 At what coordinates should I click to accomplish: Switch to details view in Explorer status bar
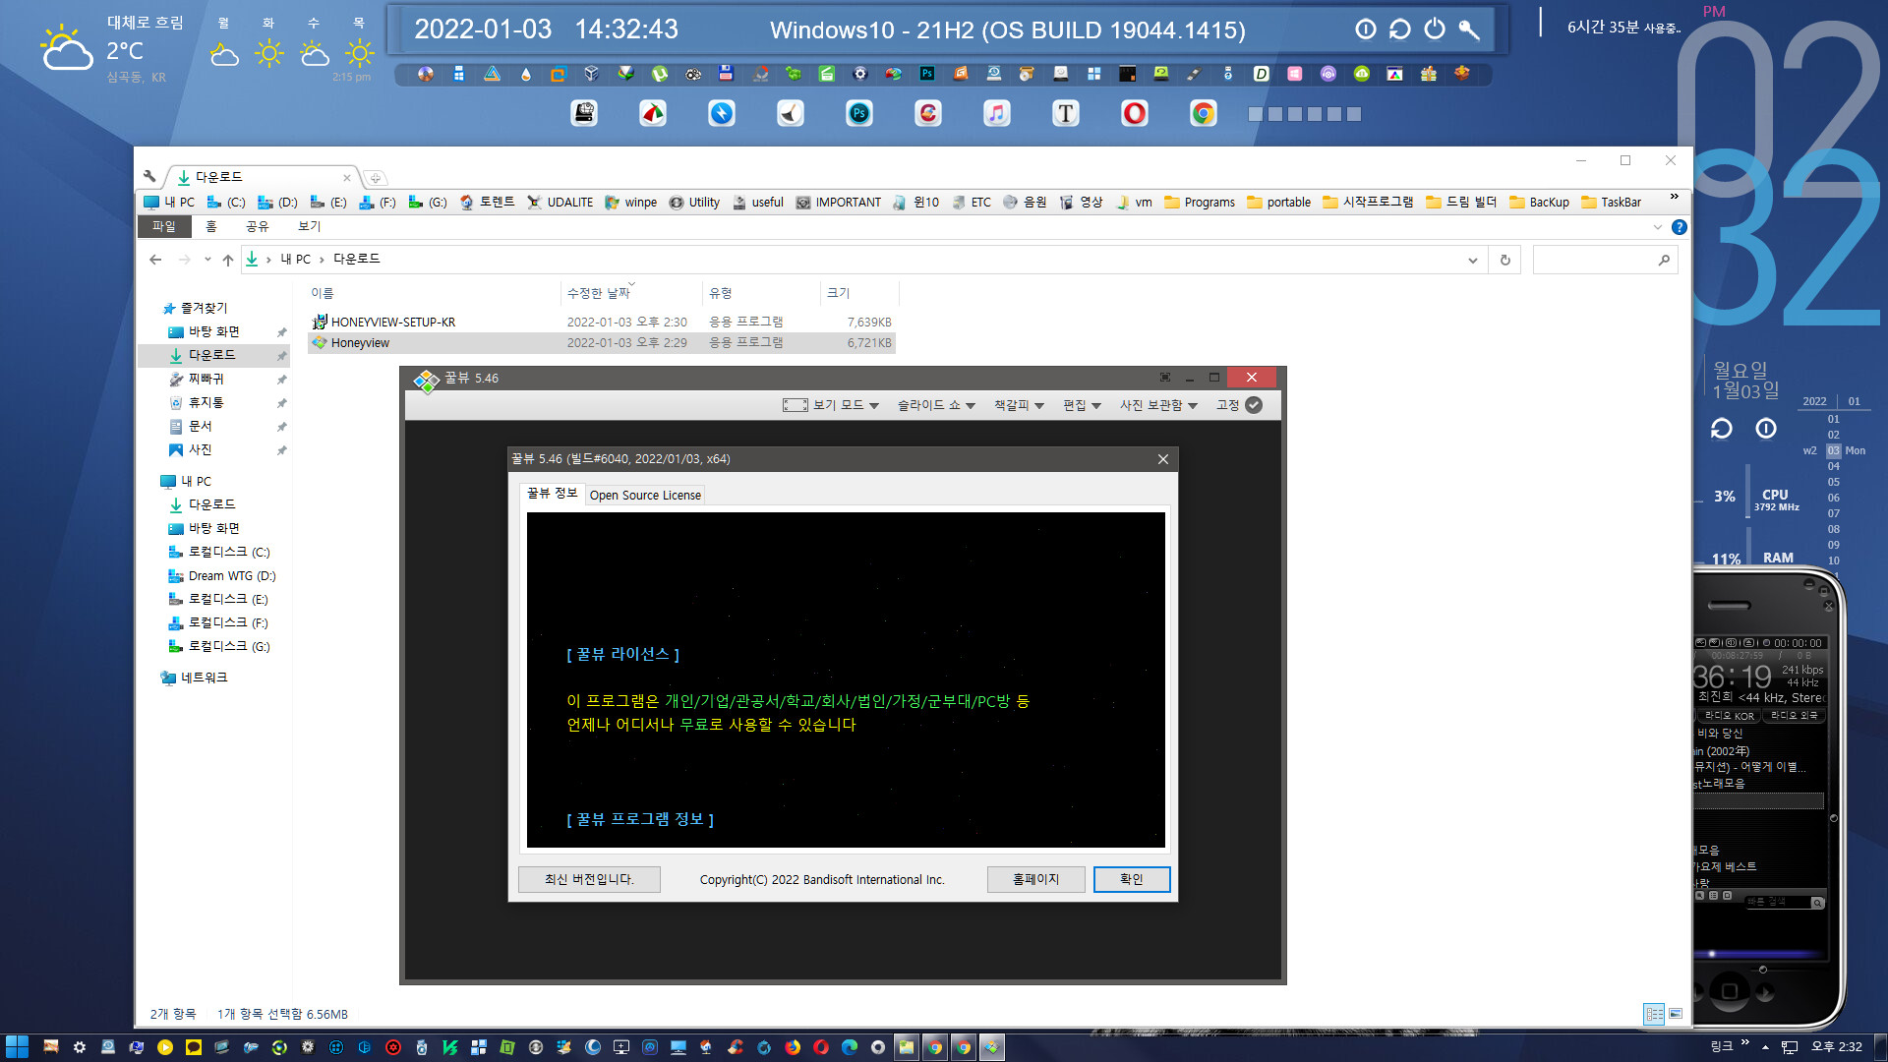coord(1654,1014)
